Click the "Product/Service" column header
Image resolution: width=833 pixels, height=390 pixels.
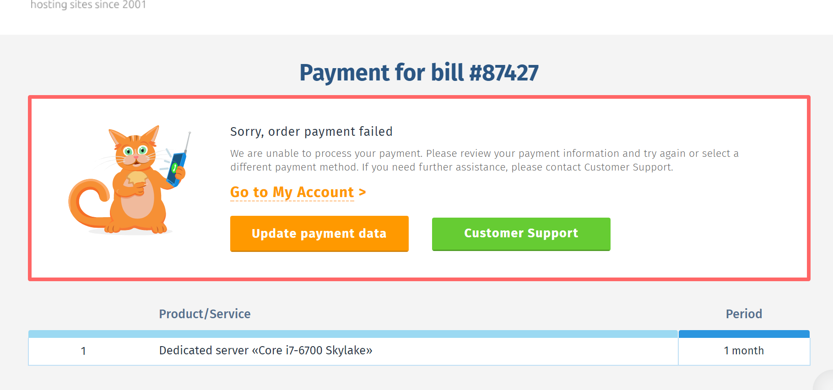[205, 314]
